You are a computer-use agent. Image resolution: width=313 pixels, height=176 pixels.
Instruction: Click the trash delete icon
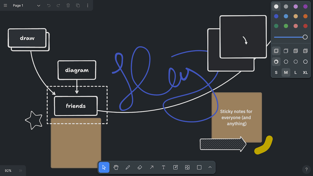pos(68,5)
